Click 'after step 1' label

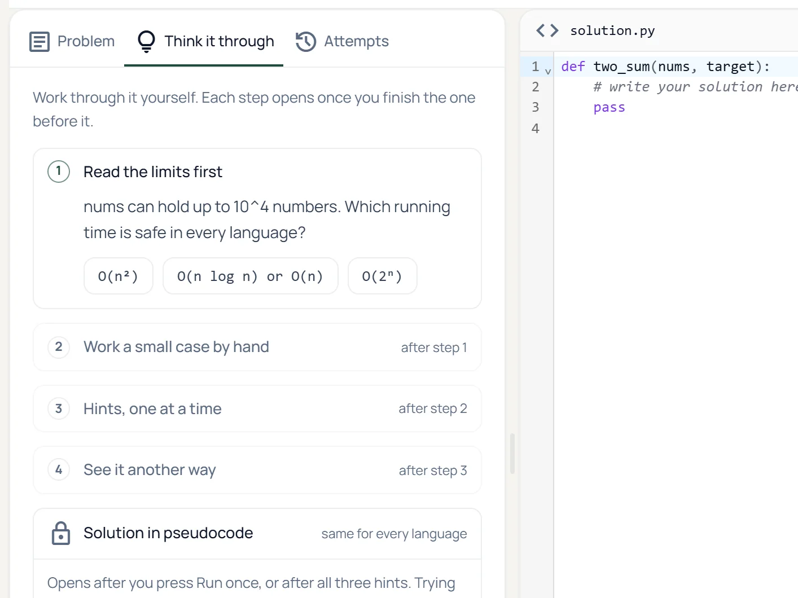434,348
